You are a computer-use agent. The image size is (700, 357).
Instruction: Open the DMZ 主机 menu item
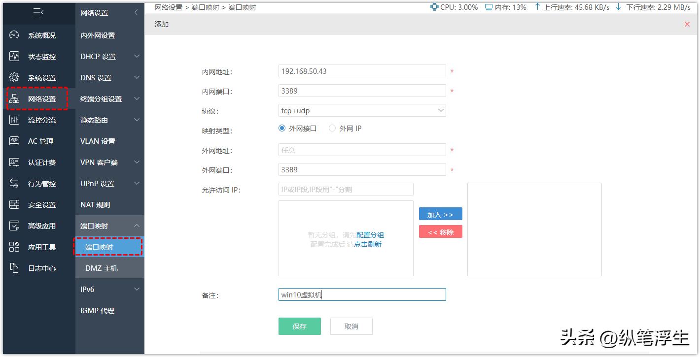[109, 268]
